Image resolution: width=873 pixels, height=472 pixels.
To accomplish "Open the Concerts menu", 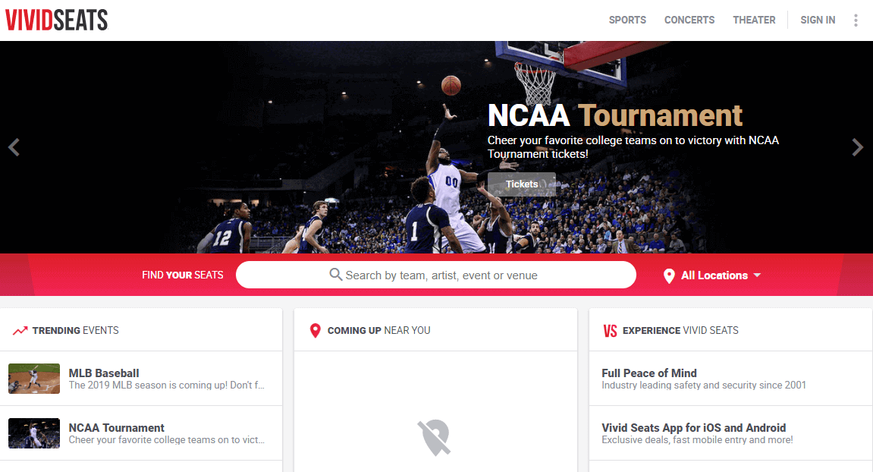I will point(689,20).
